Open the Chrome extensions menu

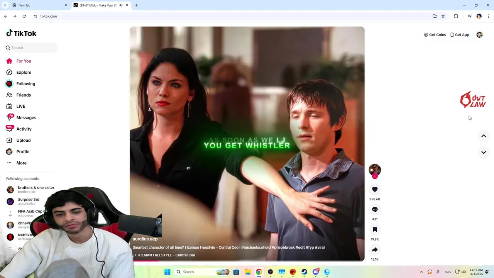click(456, 16)
